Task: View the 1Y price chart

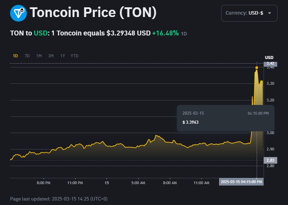Action: click(63, 56)
